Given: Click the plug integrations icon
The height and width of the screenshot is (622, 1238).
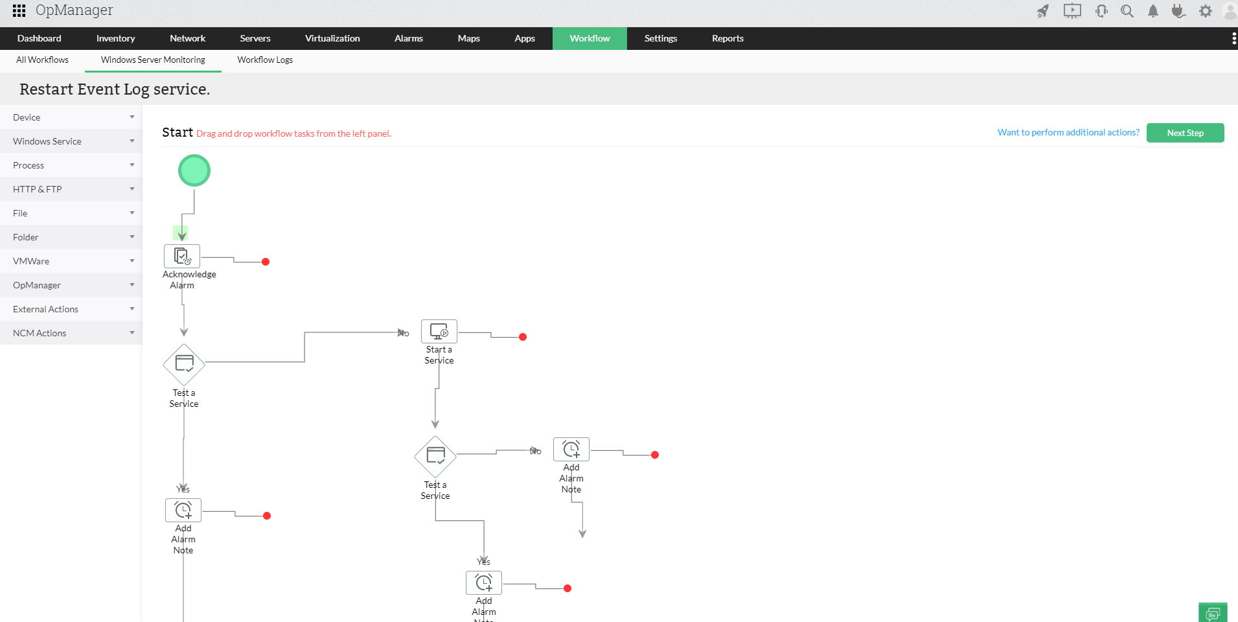Looking at the screenshot, I should click(1178, 11).
